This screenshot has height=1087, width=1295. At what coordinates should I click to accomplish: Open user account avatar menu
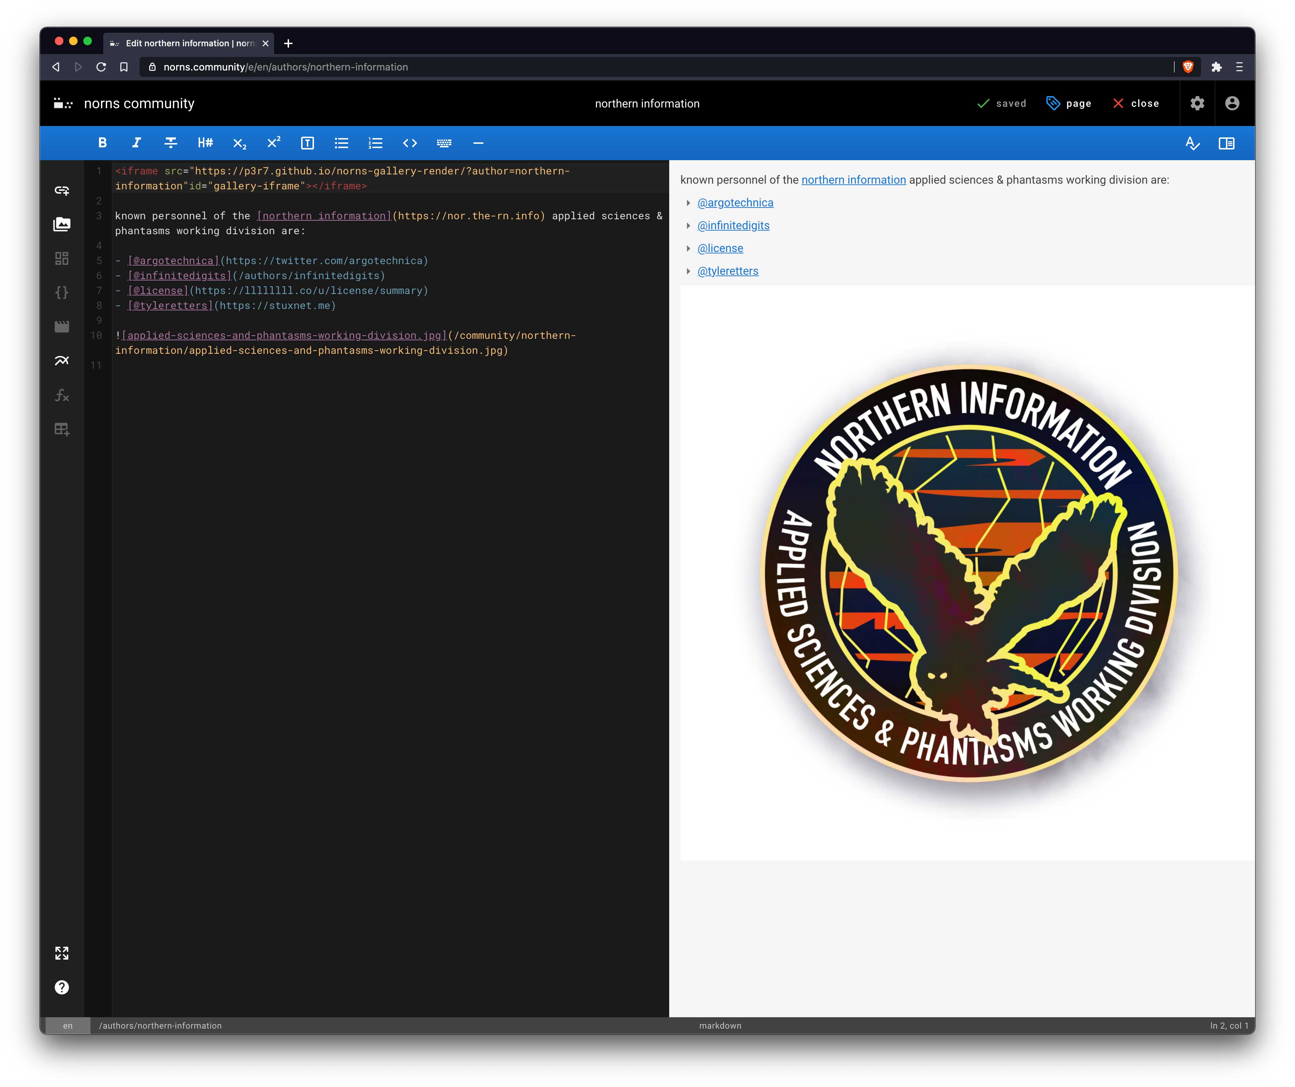coord(1232,104)
